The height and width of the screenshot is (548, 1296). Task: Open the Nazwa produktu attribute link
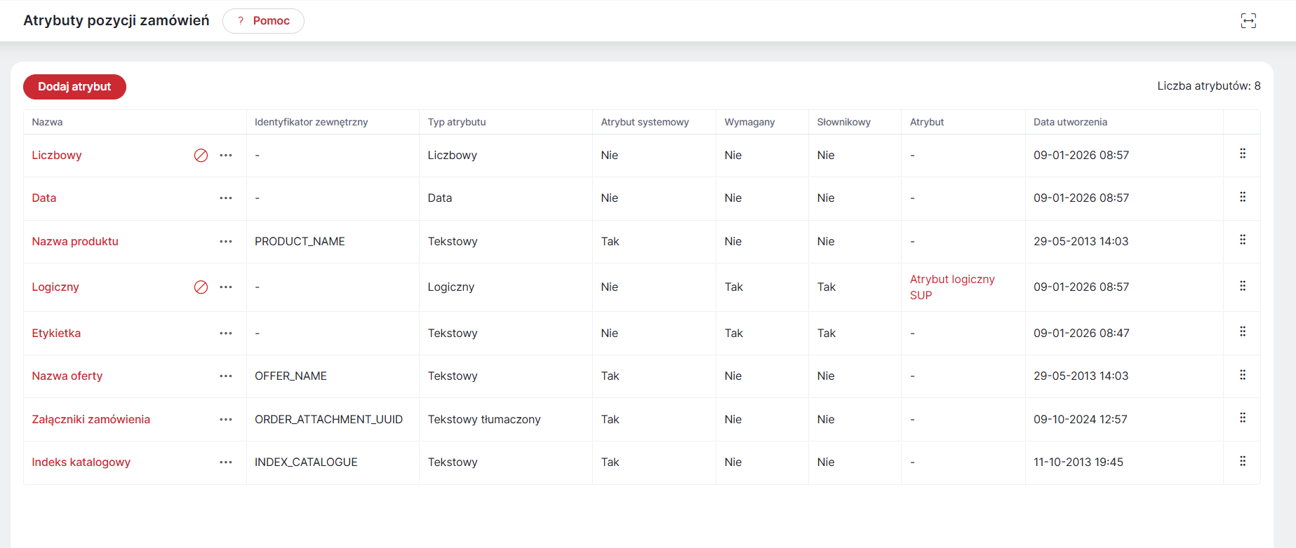75,242
